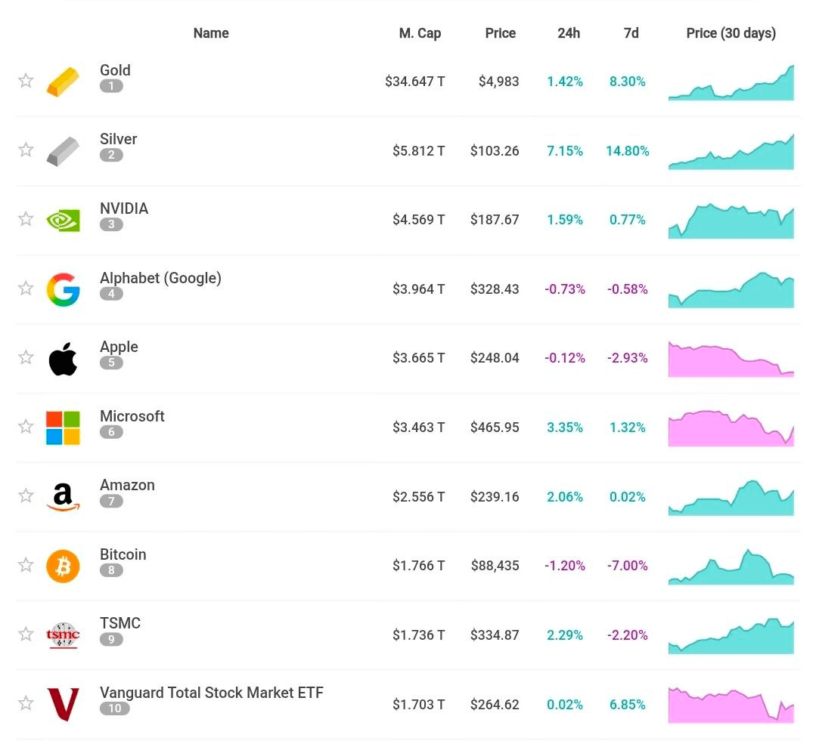Click the Microsoft logo icon
Screen dimensions: 816x741
63,428
